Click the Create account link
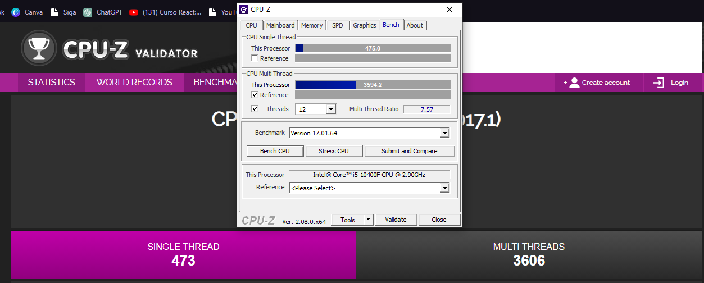The width and height of the screenshot is (704, 283). pos(599,83)
